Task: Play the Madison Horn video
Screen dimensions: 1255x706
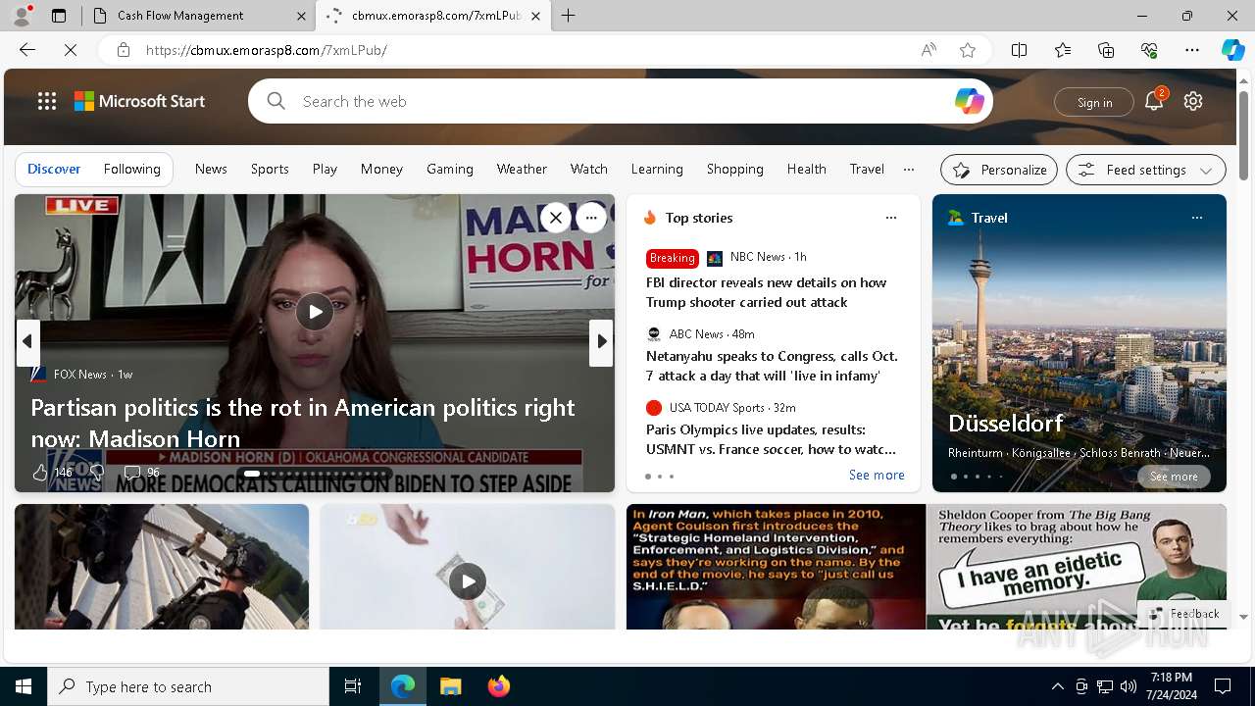Action: (315, 312)
